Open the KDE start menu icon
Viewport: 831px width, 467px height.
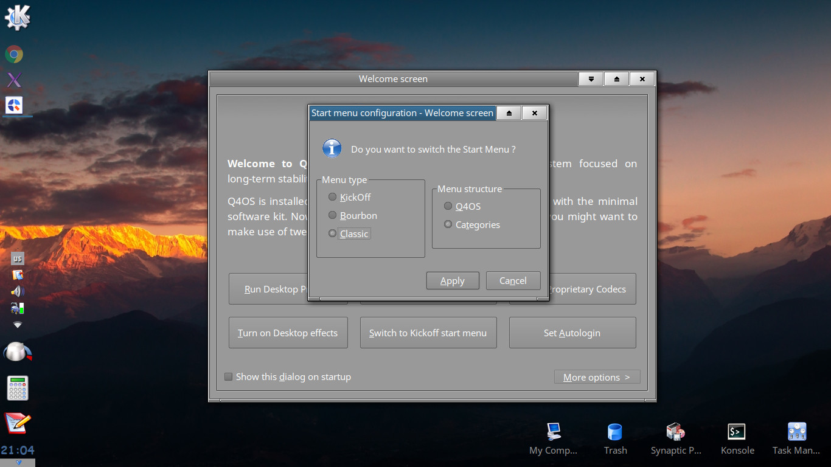click(17, 17)
